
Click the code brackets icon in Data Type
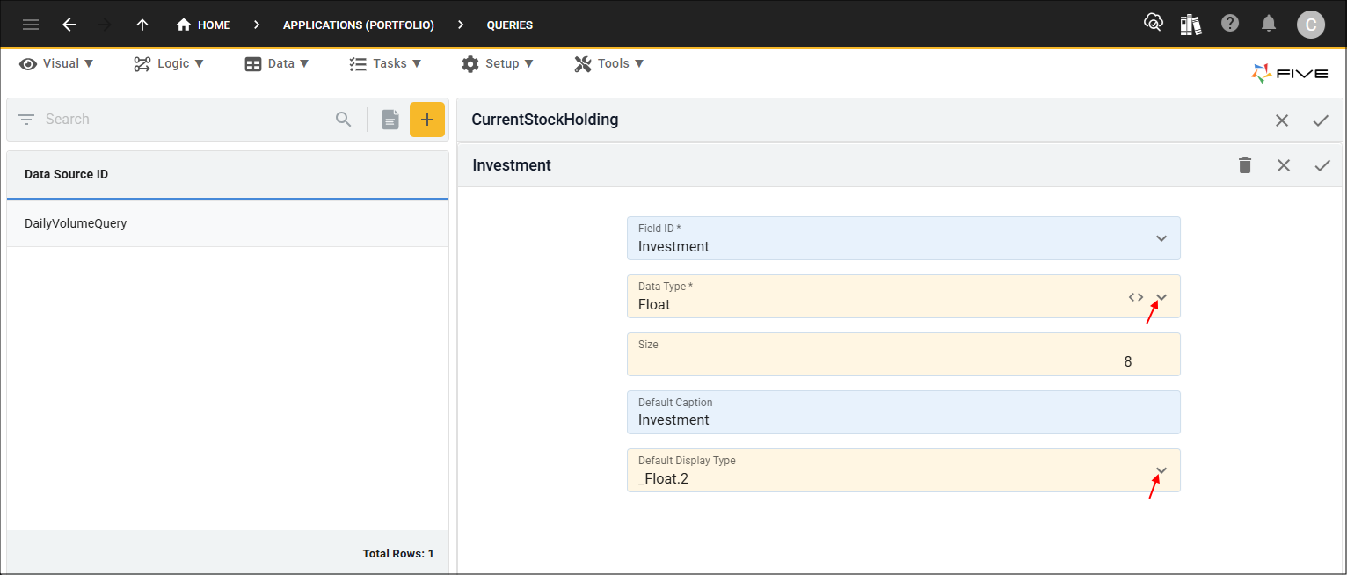pos(1136,297)
